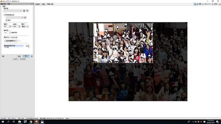
Task: Click the actual size view icon
Action: pyautogui.click(x=195, y=4)
